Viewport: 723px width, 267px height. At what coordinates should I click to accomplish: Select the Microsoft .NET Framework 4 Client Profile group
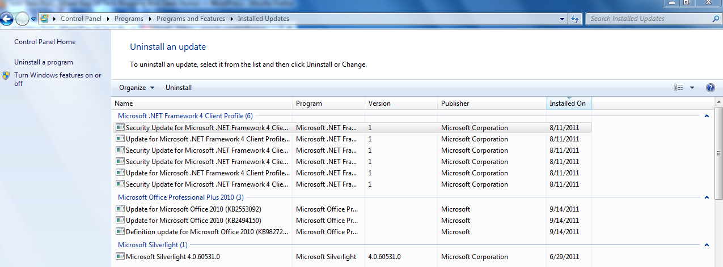tap(185, 116)
